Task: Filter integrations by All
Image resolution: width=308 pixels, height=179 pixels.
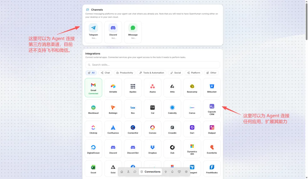Action: coord(91,73)
